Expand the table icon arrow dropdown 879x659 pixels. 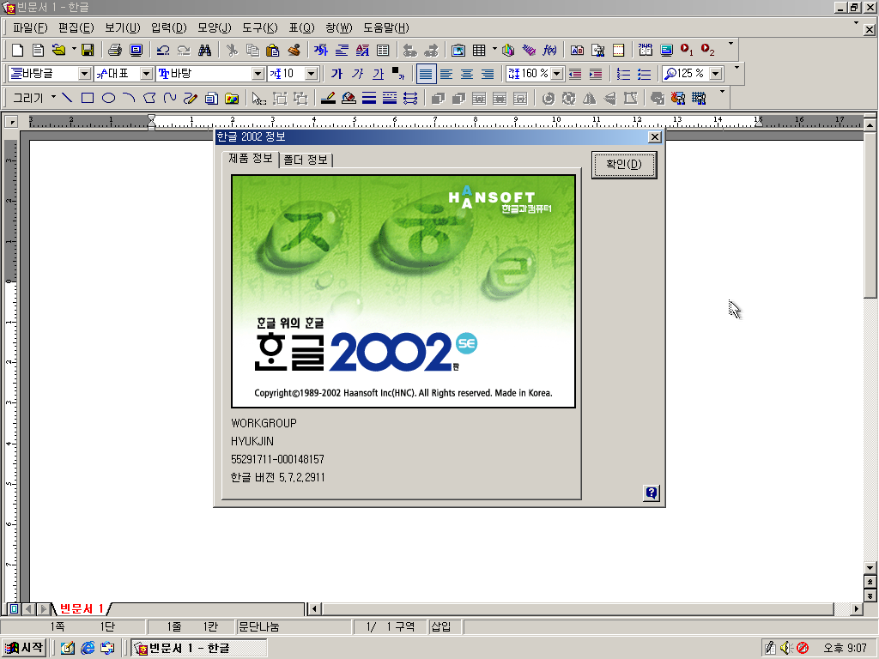point(494,49)
